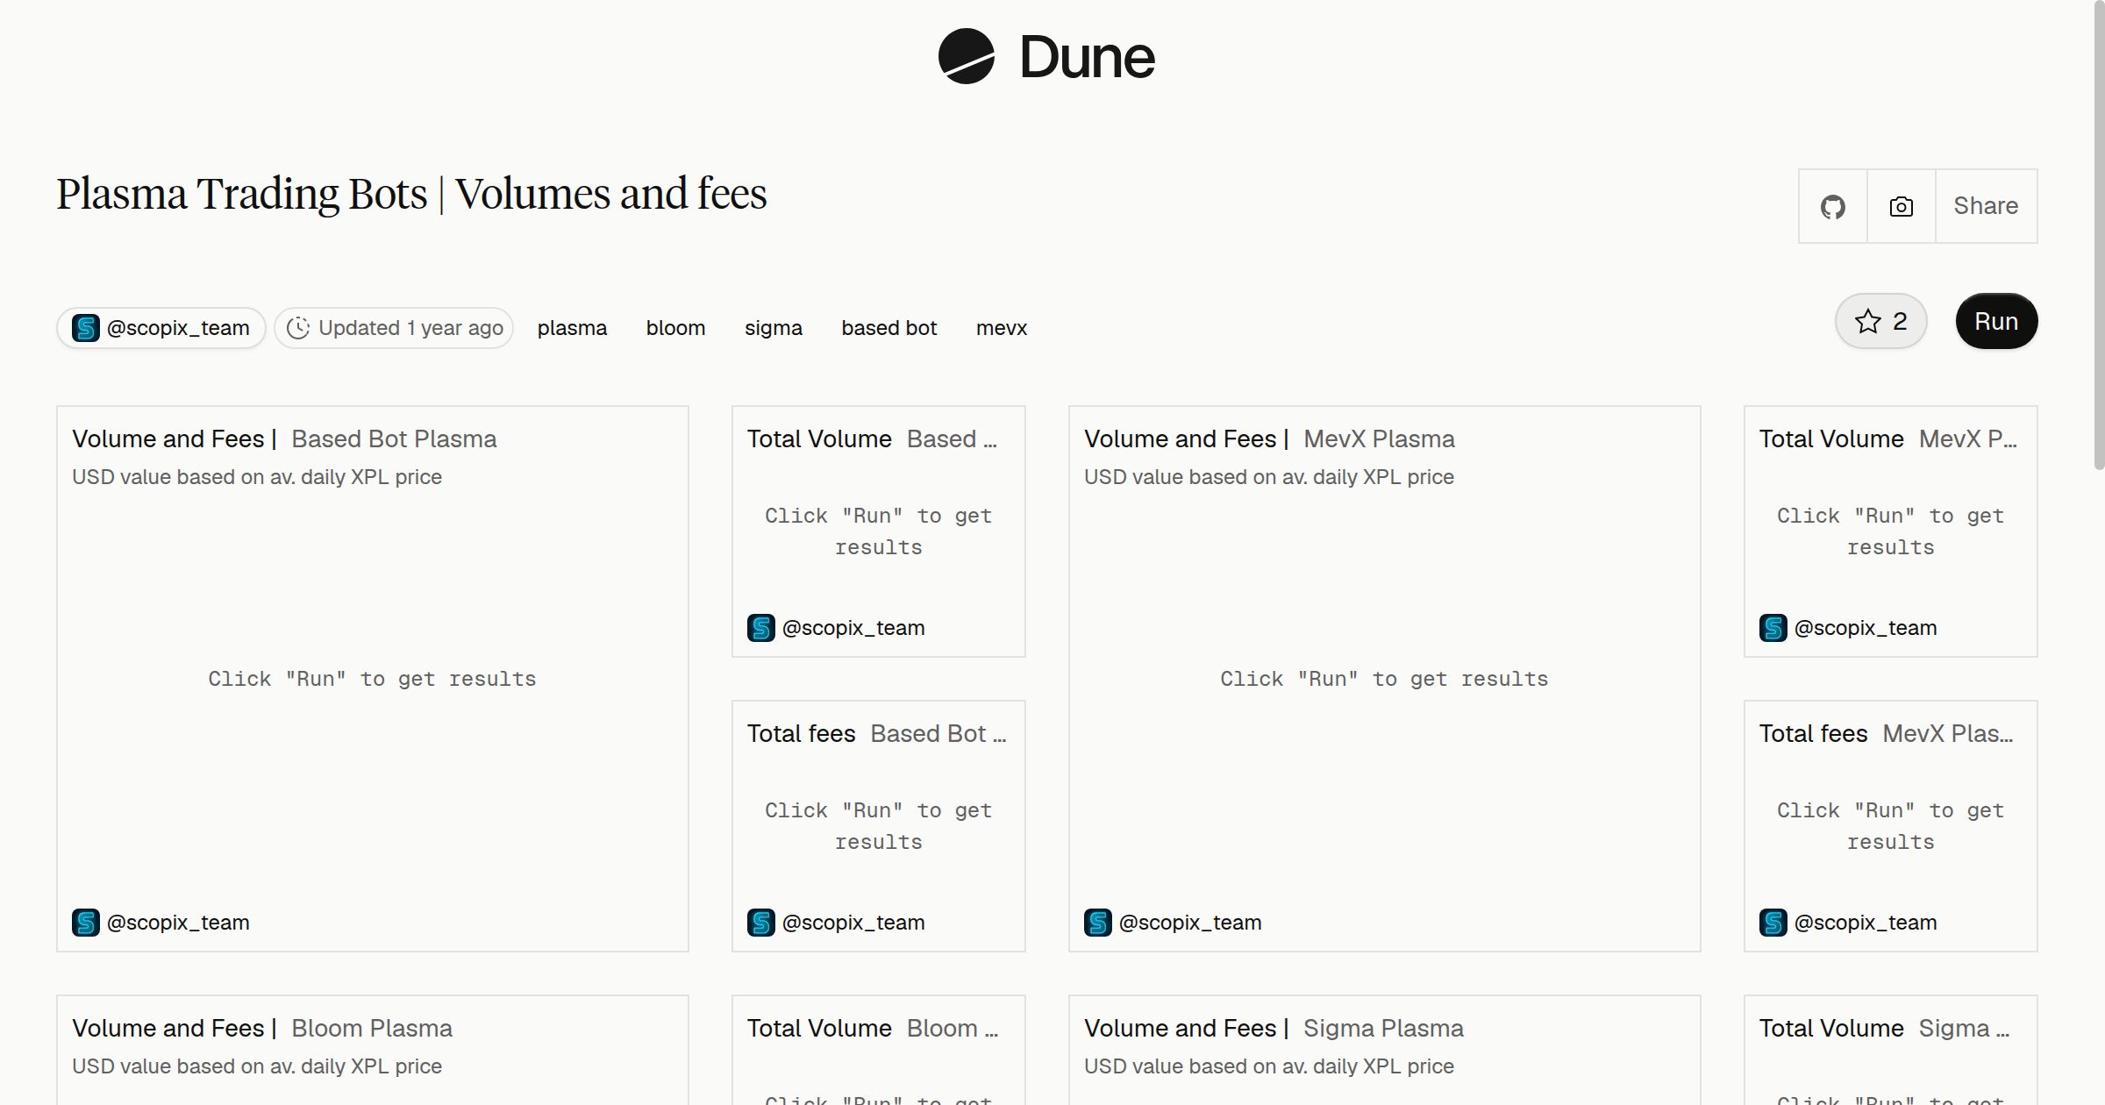Screen dimensions: 2105x1105
Task: Click the Share button
Action: [x=1986, y=206]
